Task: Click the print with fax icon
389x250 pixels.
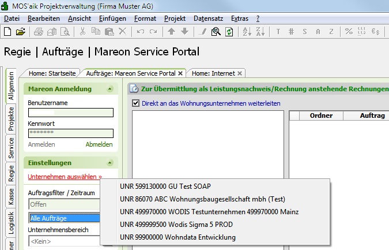Action: [x=52, y=32]
